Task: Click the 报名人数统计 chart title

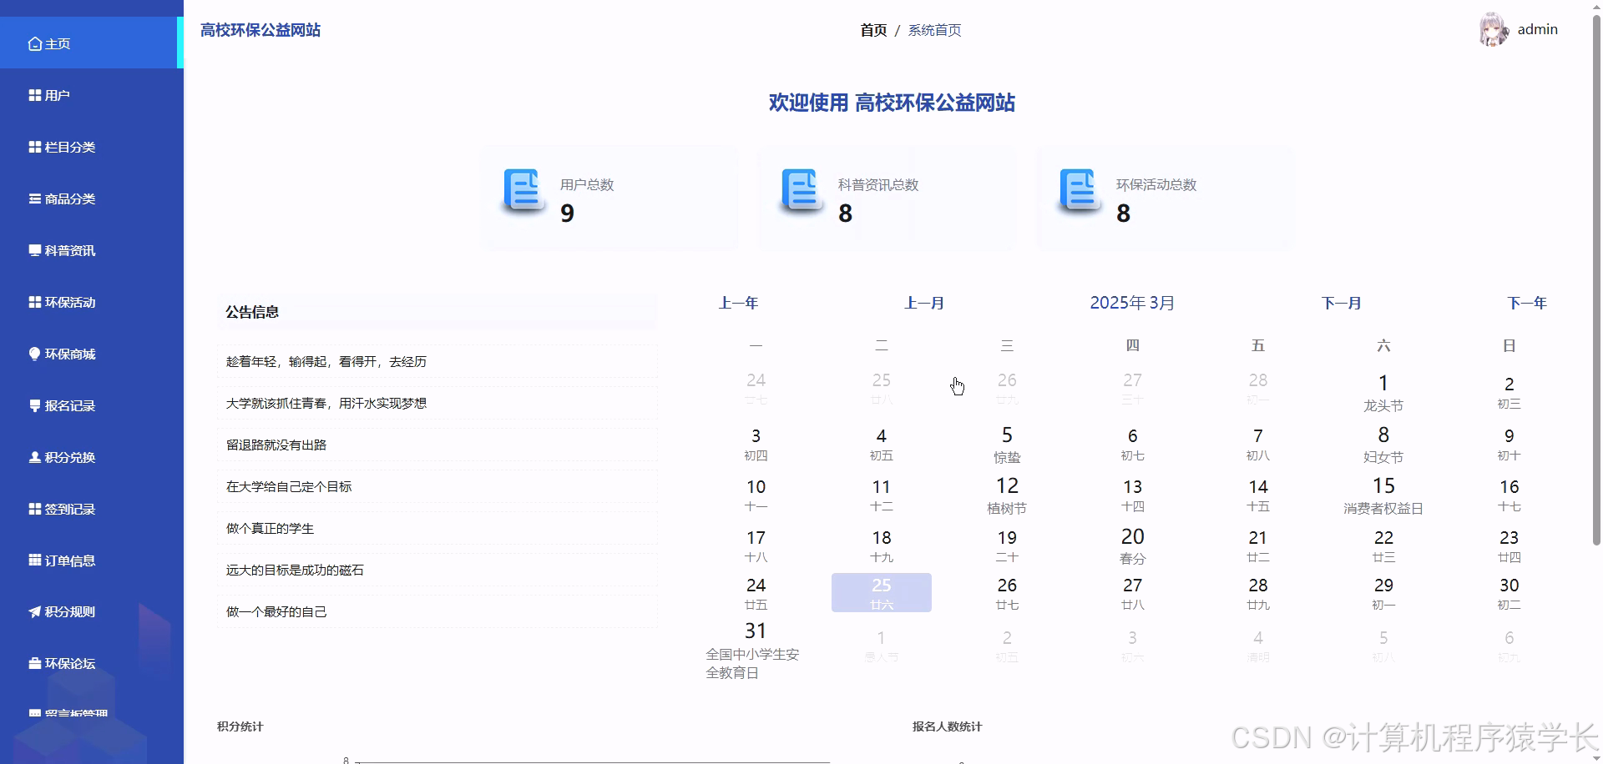Action: pos(948,726)
